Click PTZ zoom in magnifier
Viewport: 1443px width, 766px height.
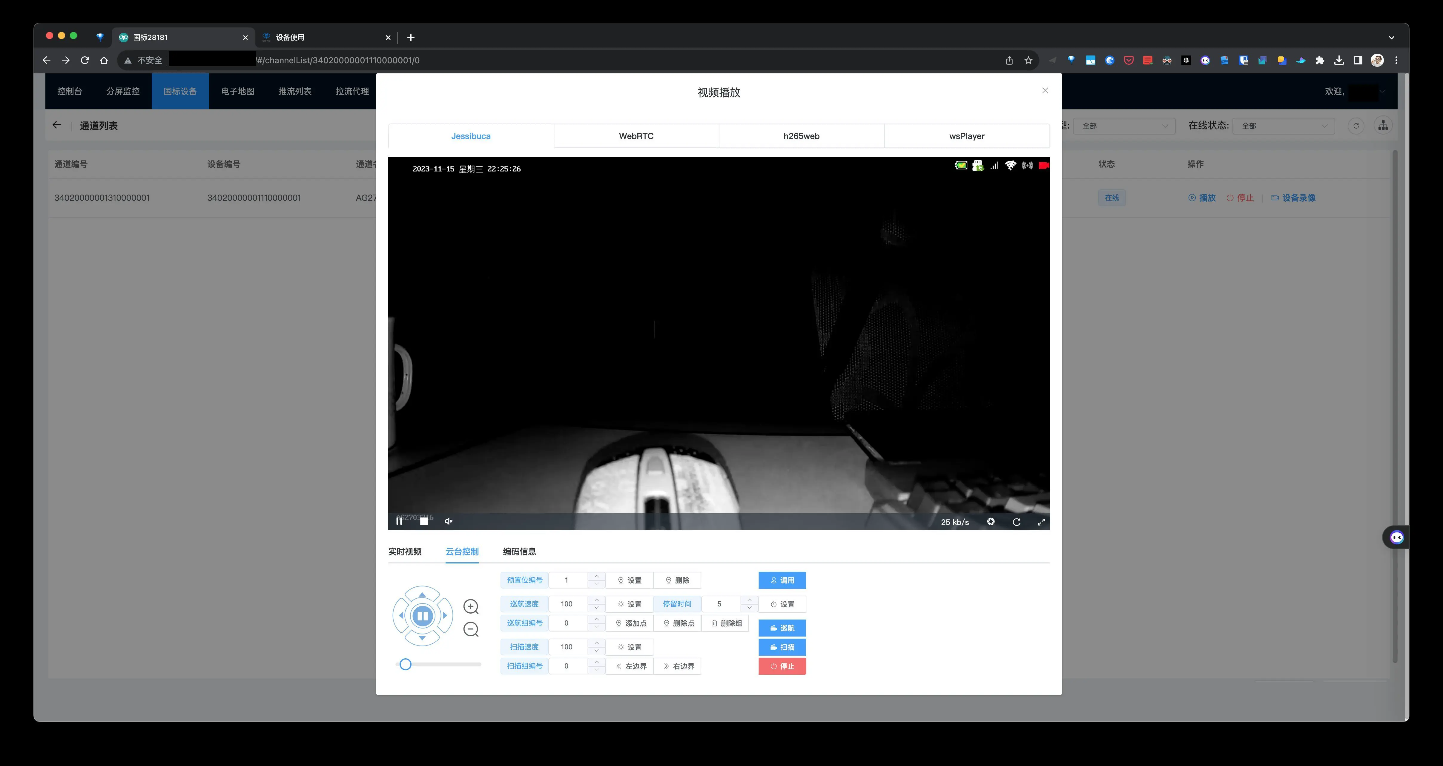[471, 606]
